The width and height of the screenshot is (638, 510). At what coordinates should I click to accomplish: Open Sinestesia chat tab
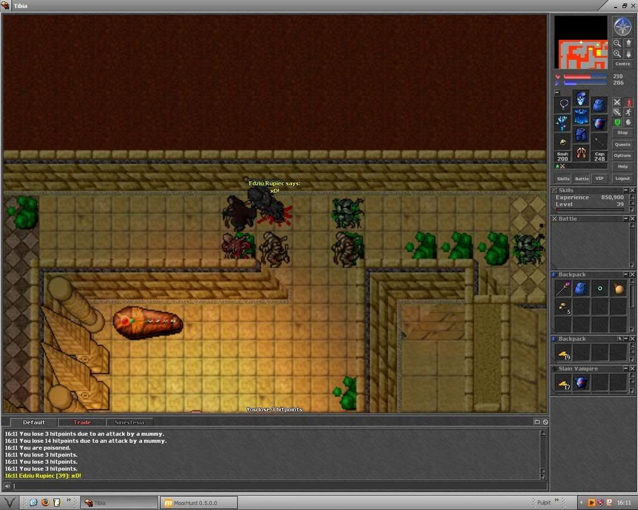click(x=130, y=422)
